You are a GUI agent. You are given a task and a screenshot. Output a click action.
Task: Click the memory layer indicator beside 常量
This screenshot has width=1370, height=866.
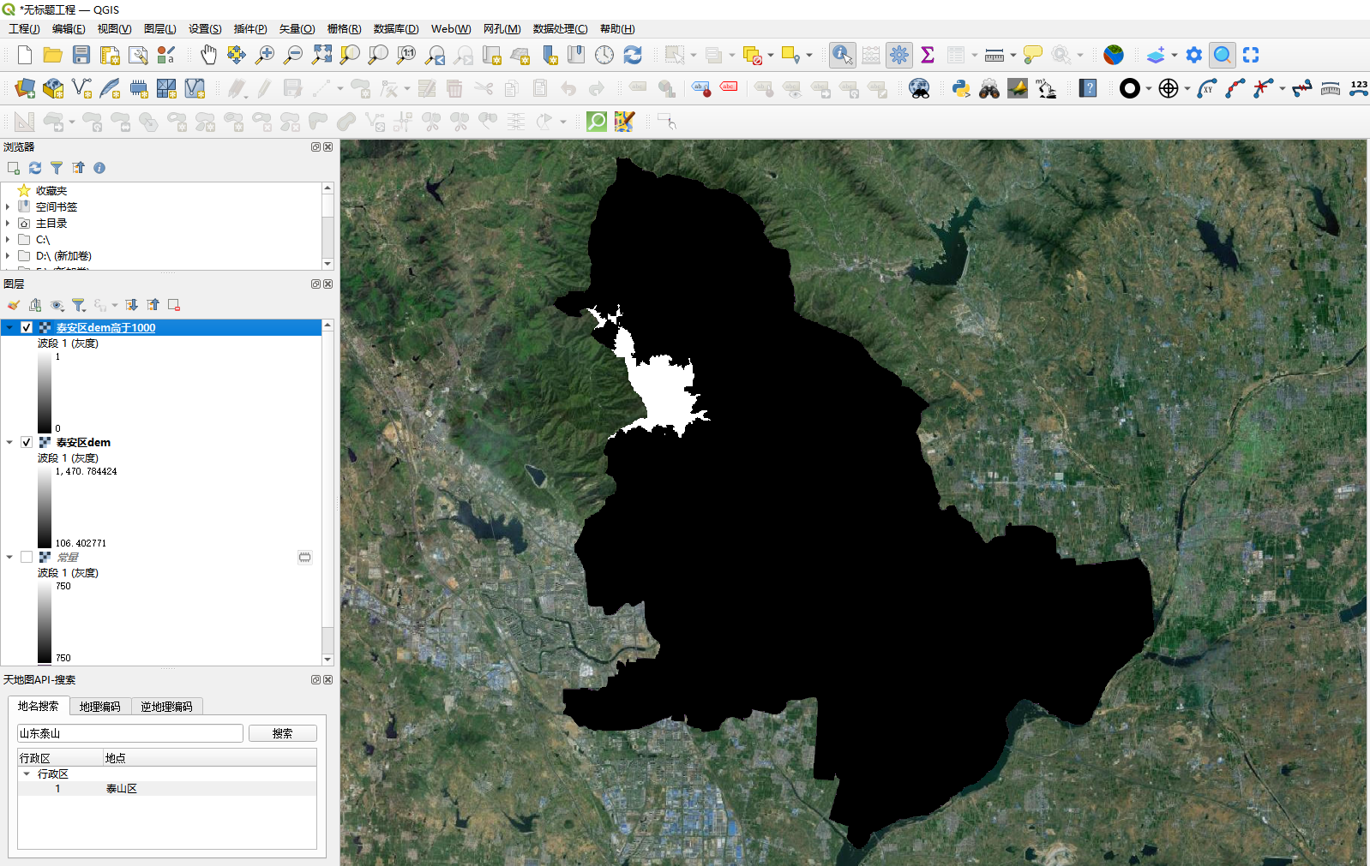point(304,557)
